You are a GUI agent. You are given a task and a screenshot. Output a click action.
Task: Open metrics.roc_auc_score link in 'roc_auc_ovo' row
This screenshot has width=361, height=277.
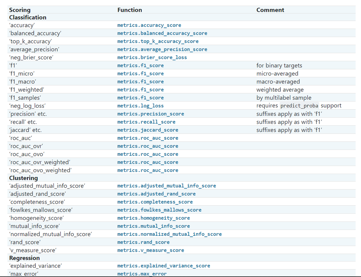[x=148, y=154]
